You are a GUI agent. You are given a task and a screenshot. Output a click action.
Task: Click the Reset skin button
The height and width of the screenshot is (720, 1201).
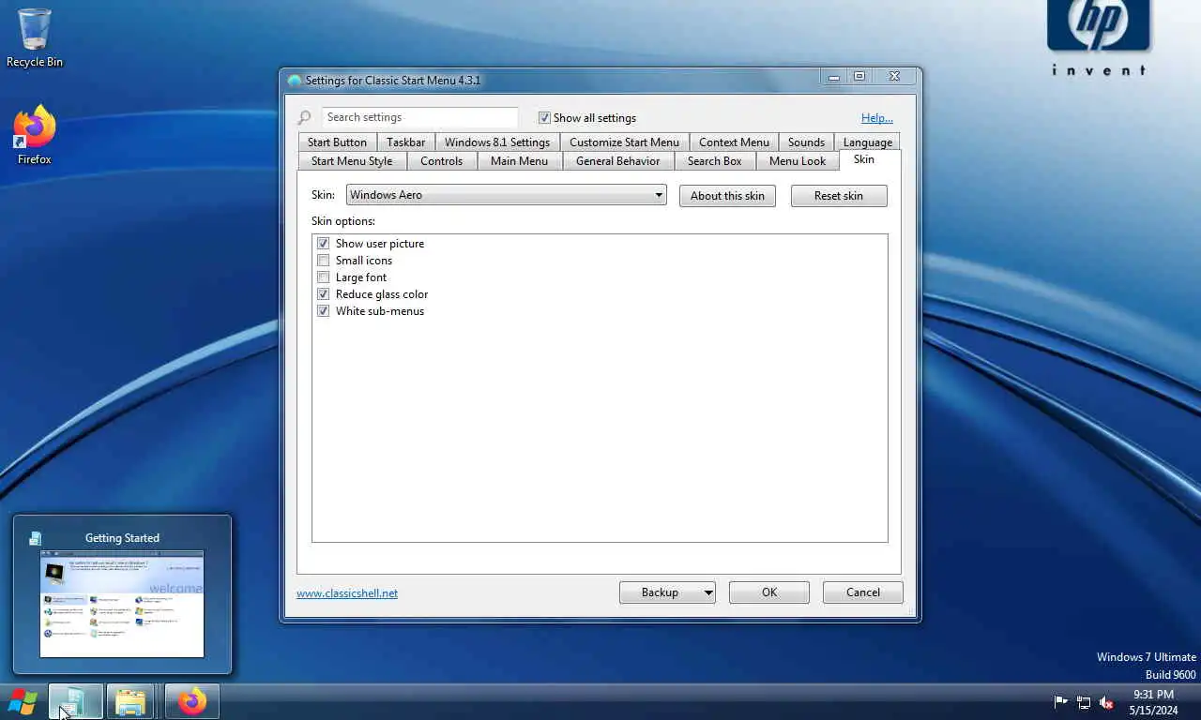pos(839,196)
